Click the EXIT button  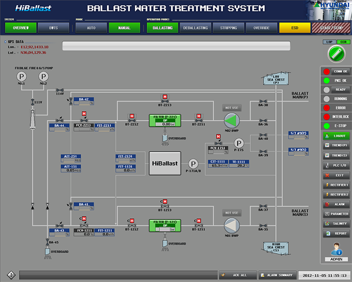[x=336, y=175]
